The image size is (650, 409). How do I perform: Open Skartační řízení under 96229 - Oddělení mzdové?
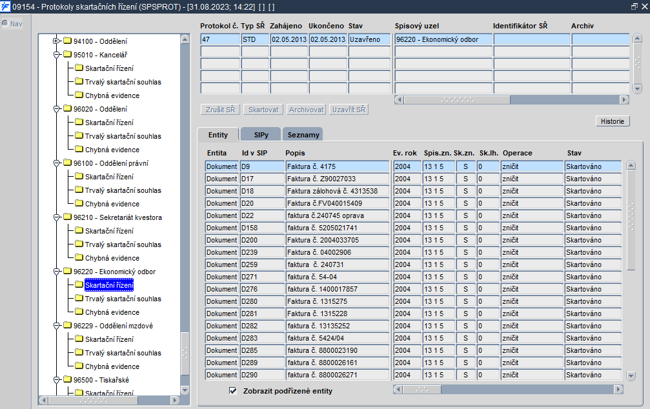pyautogui.click(x=110, y=339)
